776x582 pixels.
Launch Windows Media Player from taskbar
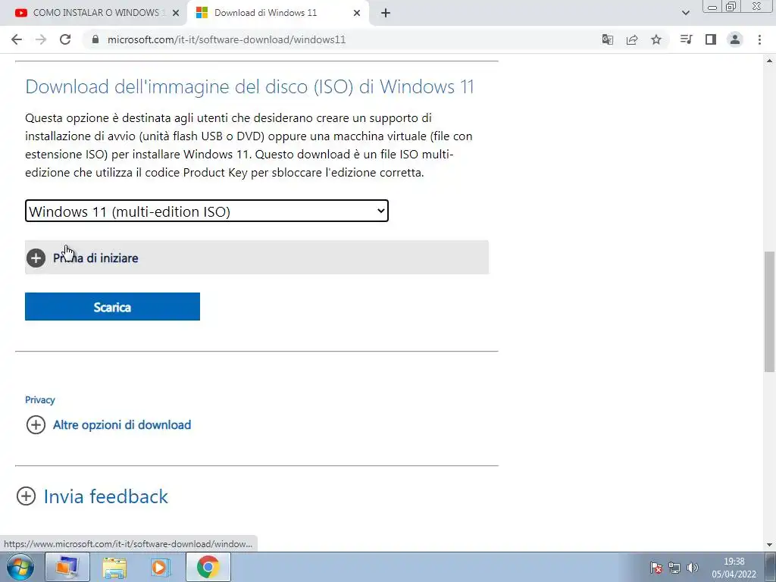(x=160, y=567)
